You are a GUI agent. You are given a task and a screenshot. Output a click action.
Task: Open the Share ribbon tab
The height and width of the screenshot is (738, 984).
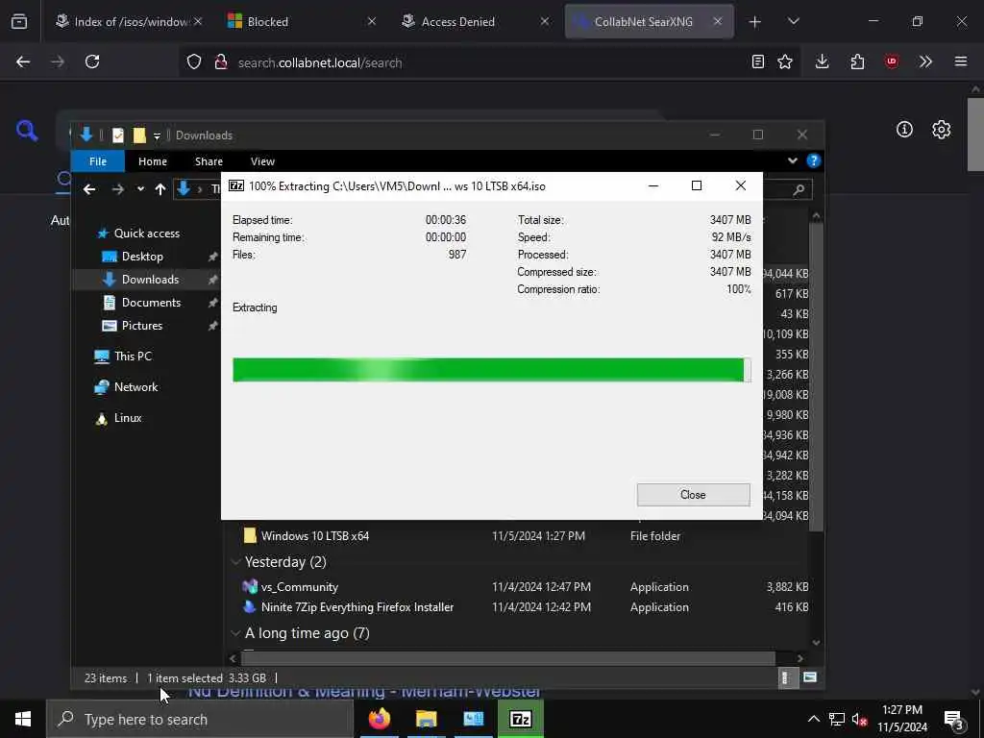point(209,161)
